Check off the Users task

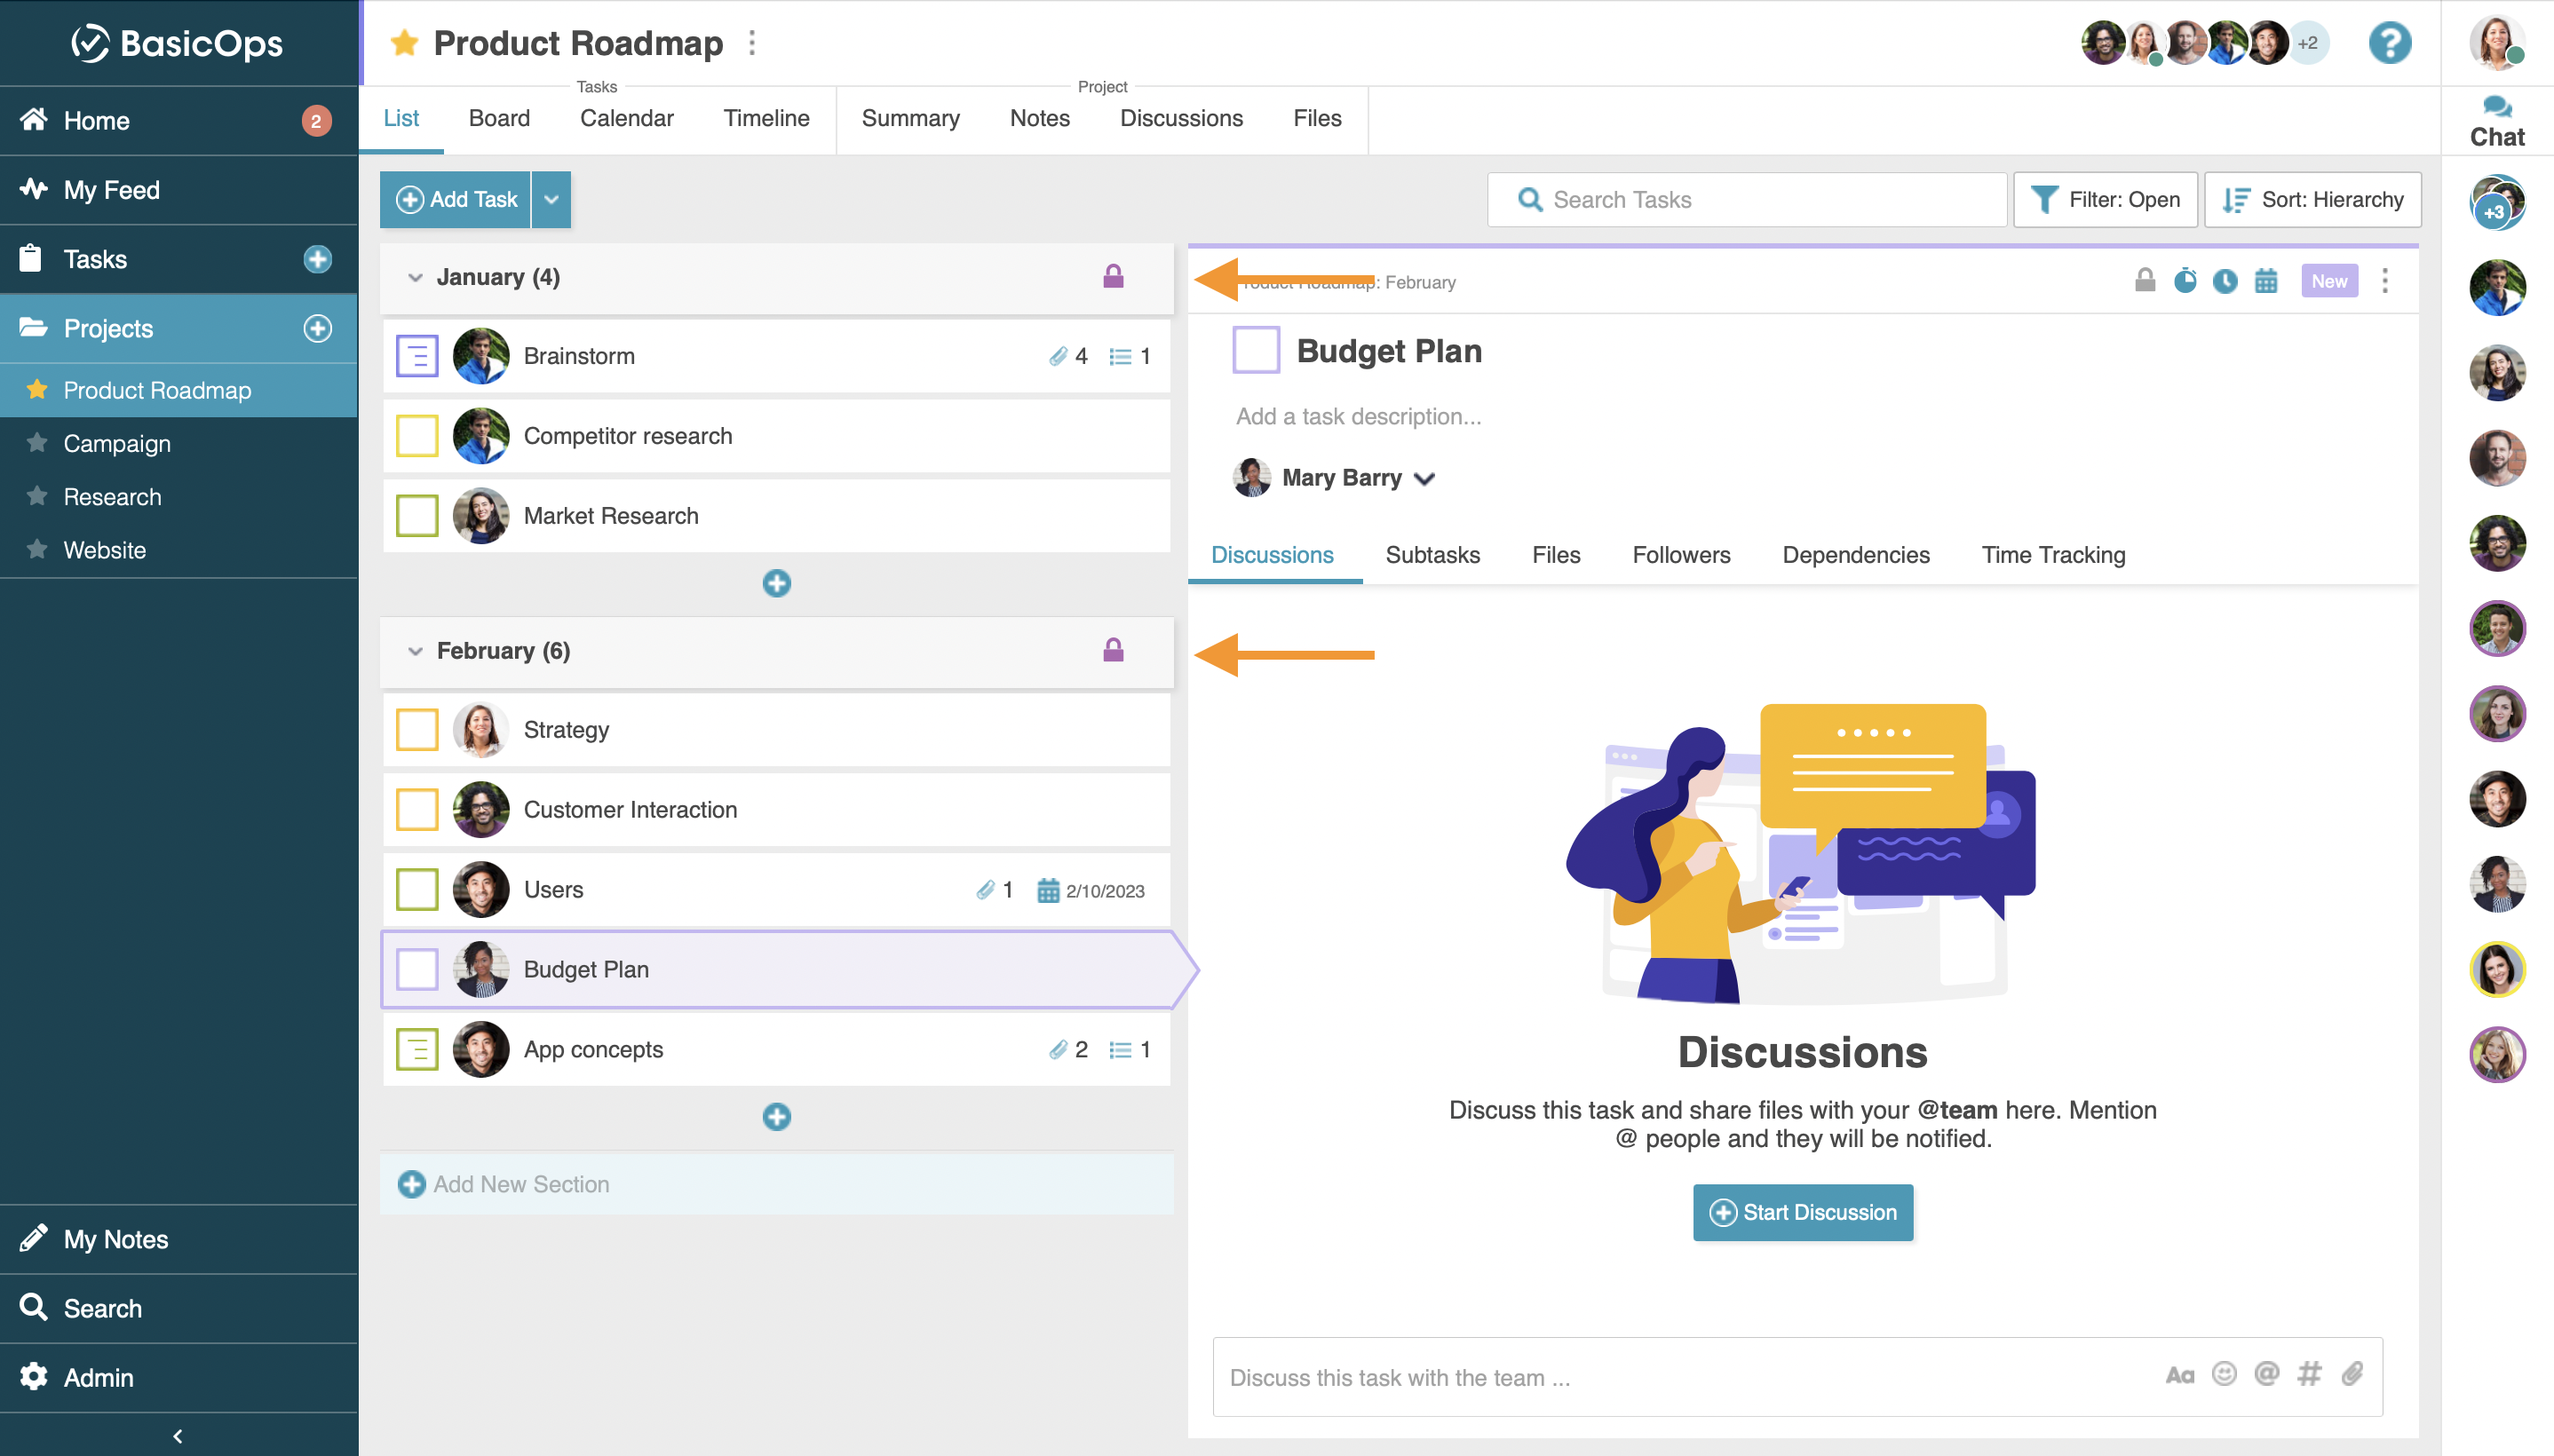tap(417, 890)
